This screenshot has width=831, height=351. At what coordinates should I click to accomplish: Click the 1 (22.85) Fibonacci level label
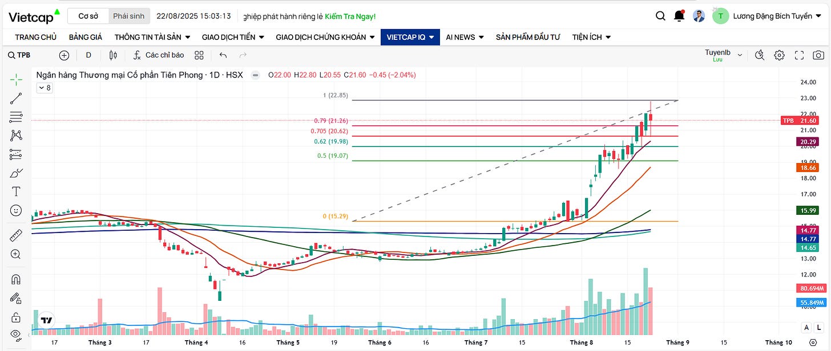point(334,96)
